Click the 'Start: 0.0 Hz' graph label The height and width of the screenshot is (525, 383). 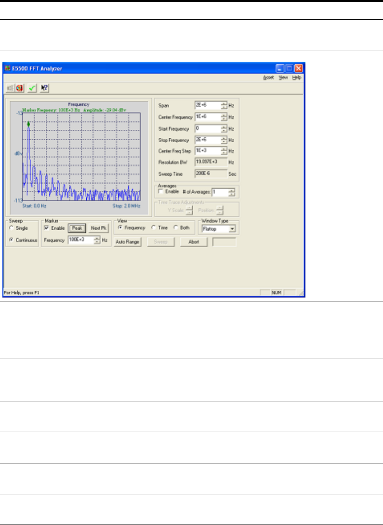34,206
